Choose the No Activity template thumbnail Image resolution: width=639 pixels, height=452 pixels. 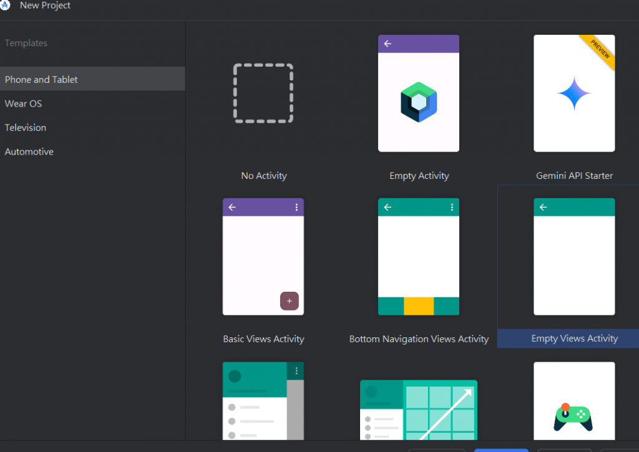263,94
